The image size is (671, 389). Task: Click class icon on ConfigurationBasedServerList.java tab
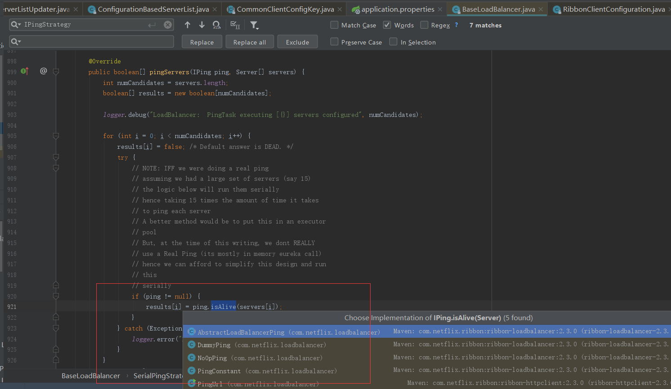coord(92,9)
